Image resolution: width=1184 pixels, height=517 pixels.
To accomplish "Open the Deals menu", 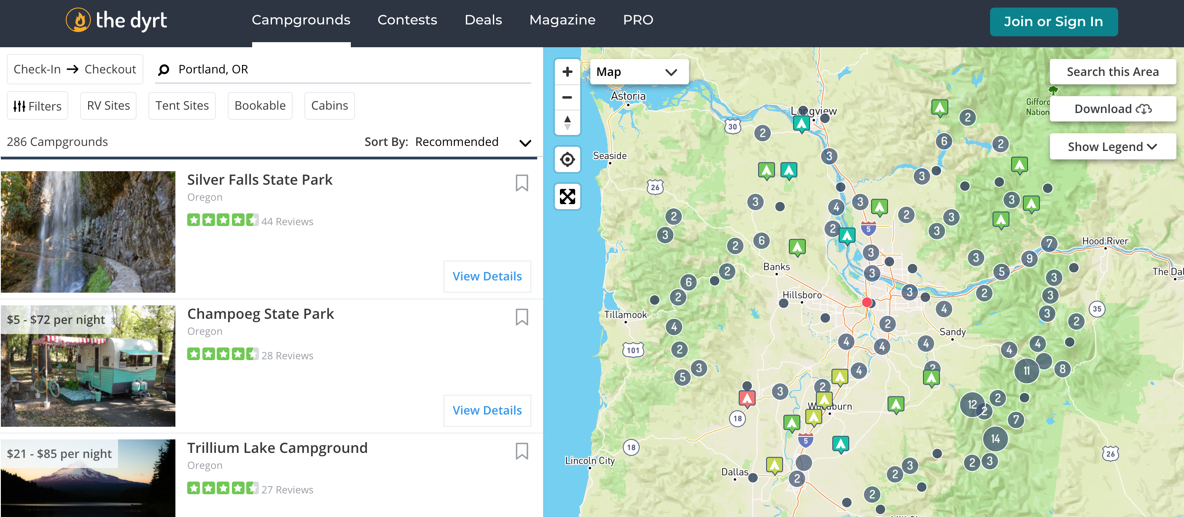I will point(483,20).
